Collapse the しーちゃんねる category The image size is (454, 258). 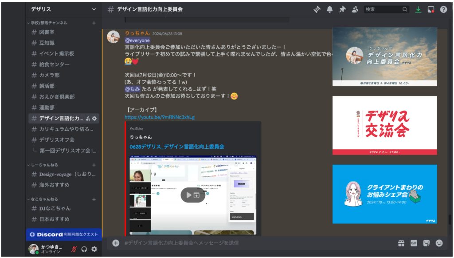45,165
